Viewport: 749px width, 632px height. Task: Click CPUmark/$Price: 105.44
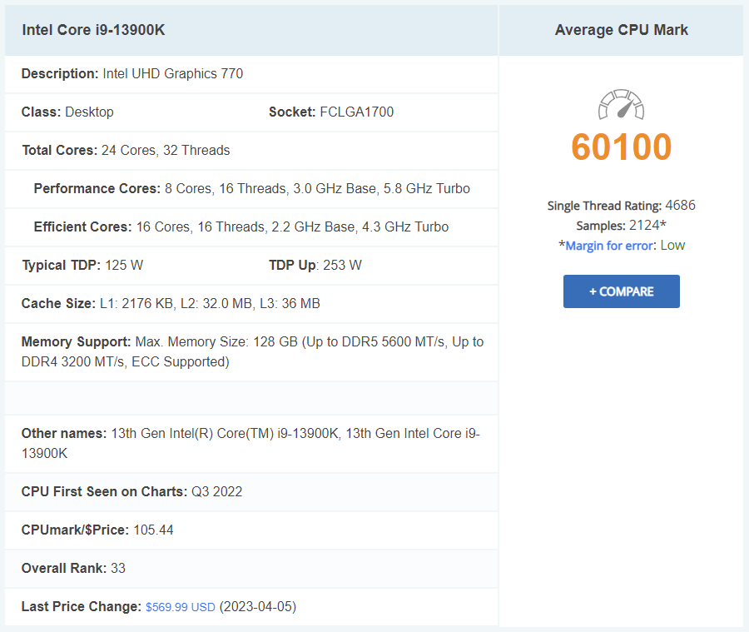97,530
